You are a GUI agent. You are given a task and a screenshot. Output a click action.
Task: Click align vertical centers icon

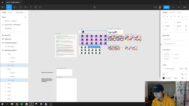(x=179, y=16)
